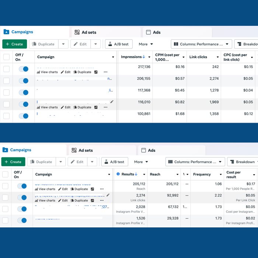Image resolution: width=258 pixels, height=258 pixels.
Task: Click the info icon beside the Results header
Action: click(118, 174)
